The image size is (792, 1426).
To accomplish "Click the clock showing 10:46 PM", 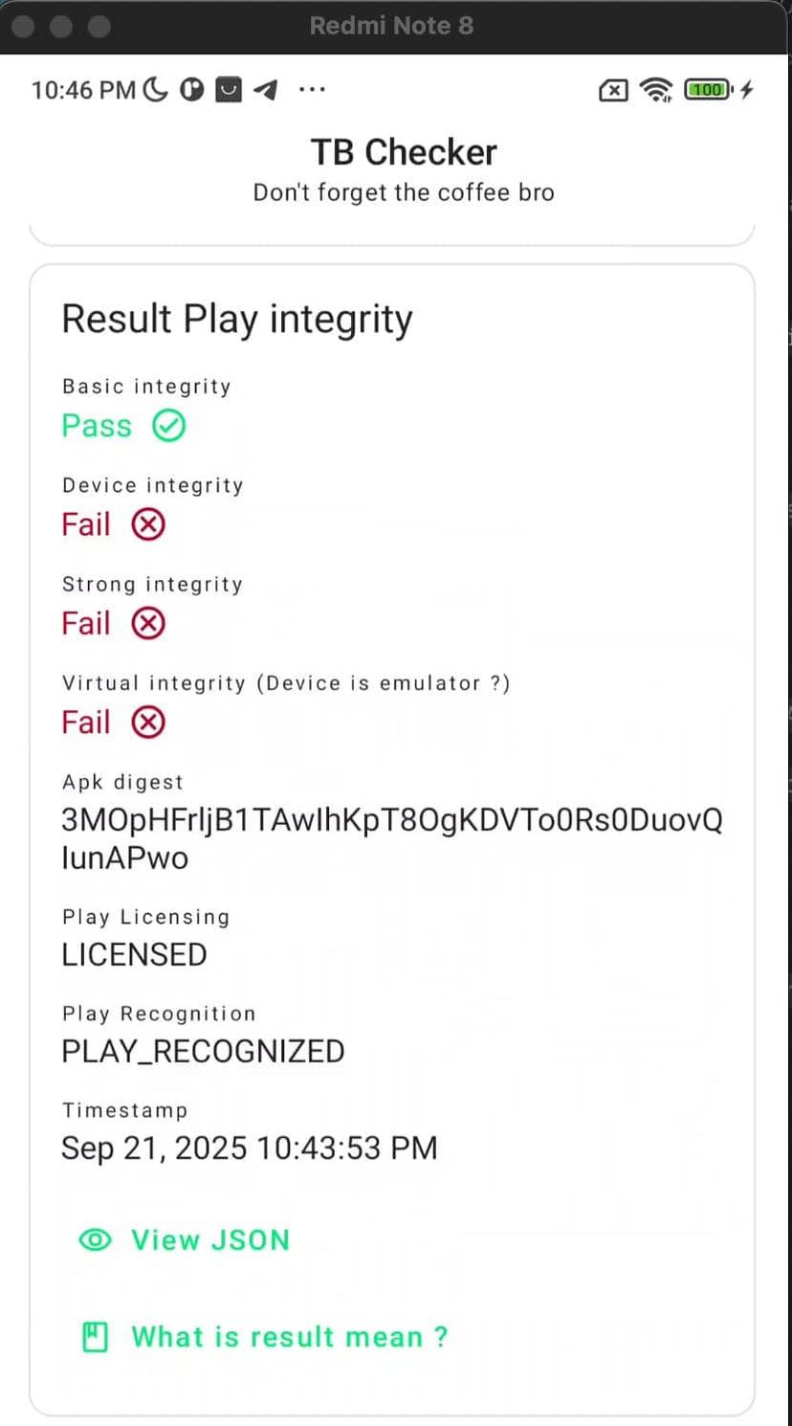I will click(x=82, y=89).
